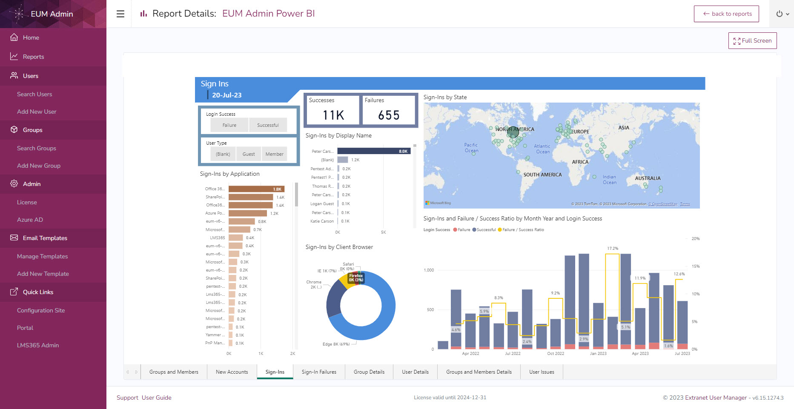794x409 pixels.
Task: Click the back arrow in back to reports
Action: pyautogui.click(x=706, y=14)
